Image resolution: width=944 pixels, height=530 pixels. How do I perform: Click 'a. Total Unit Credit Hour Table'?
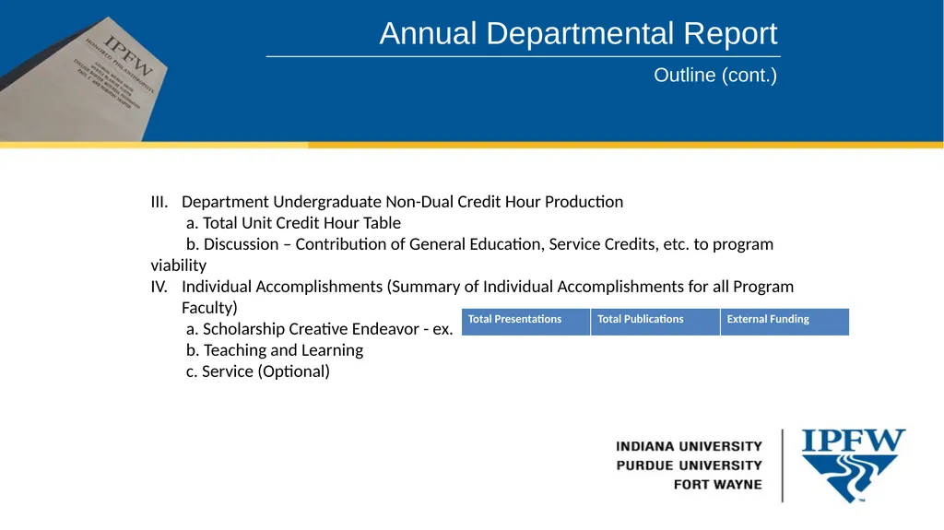click(293, 223)
